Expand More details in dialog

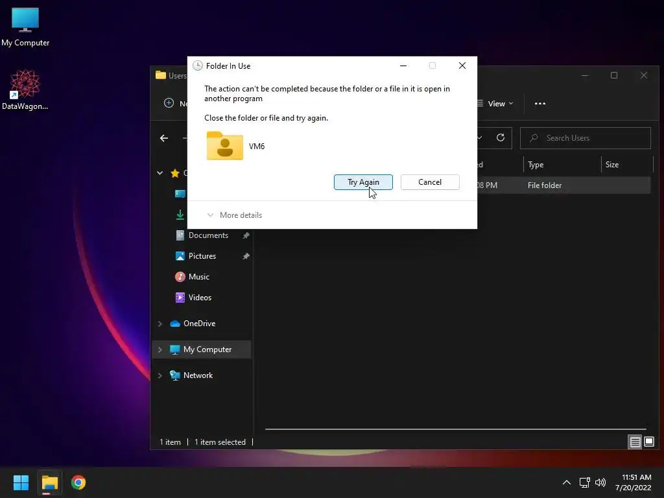pyautogui.click(x=235, y=215)
